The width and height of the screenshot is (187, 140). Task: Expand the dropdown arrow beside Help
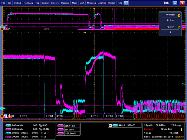coord(126,2)
